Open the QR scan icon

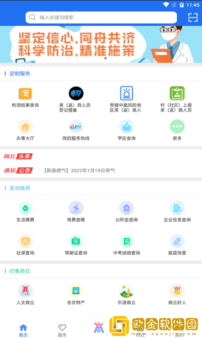[x=193, y=17]
